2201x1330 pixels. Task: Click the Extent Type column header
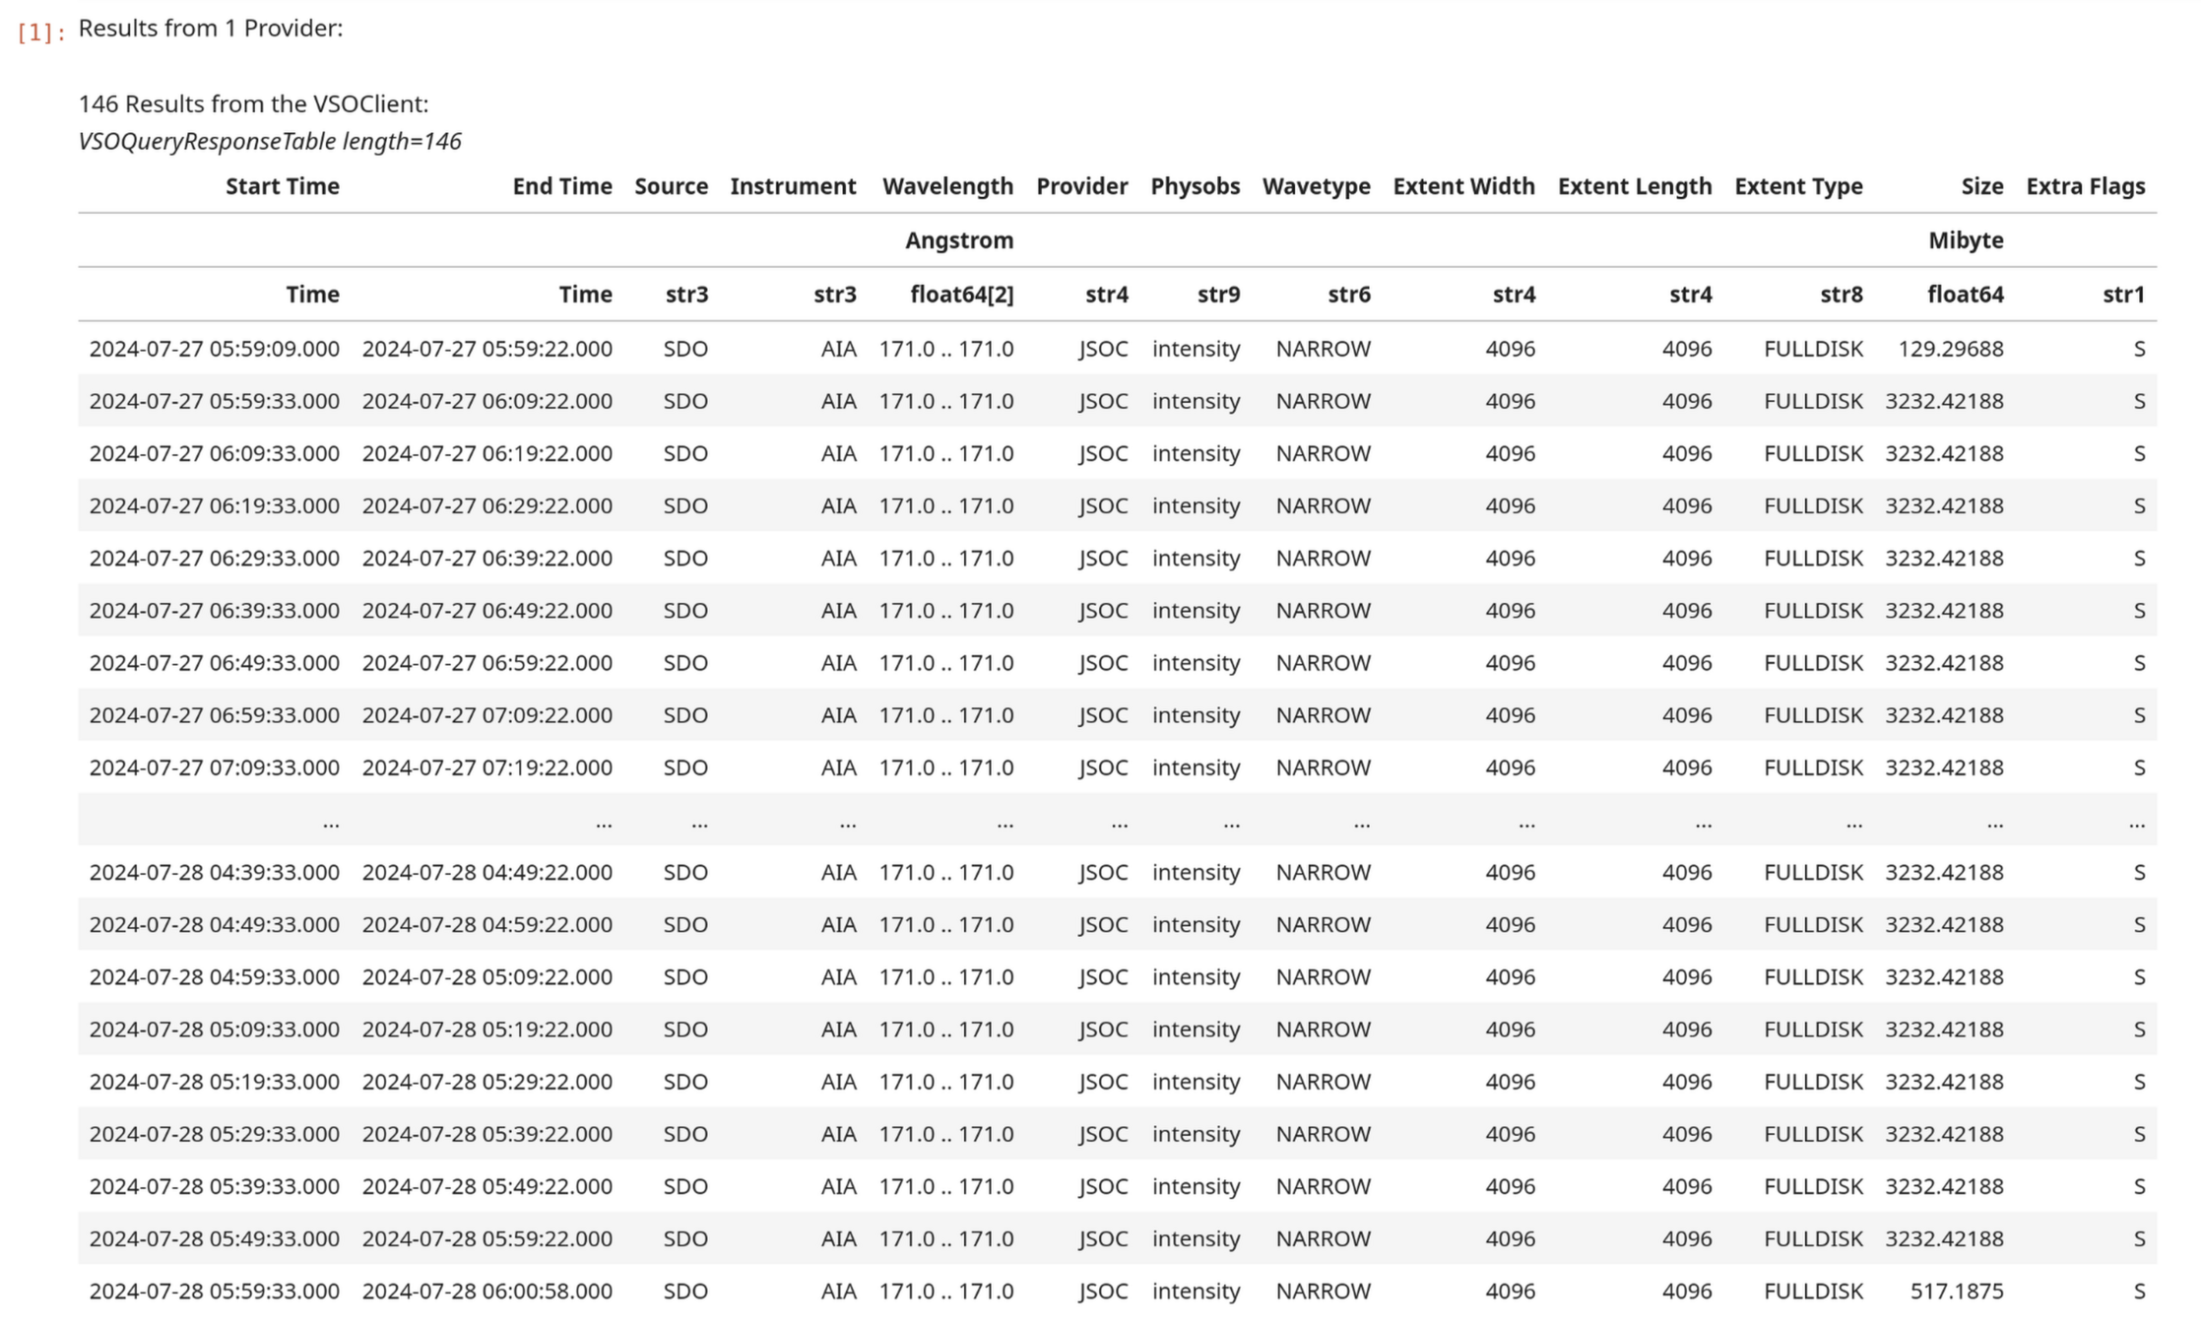[1798, 186]
